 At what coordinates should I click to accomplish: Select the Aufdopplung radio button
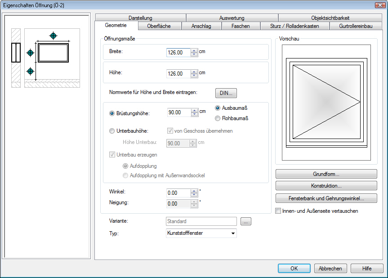(x=125, y=166)
